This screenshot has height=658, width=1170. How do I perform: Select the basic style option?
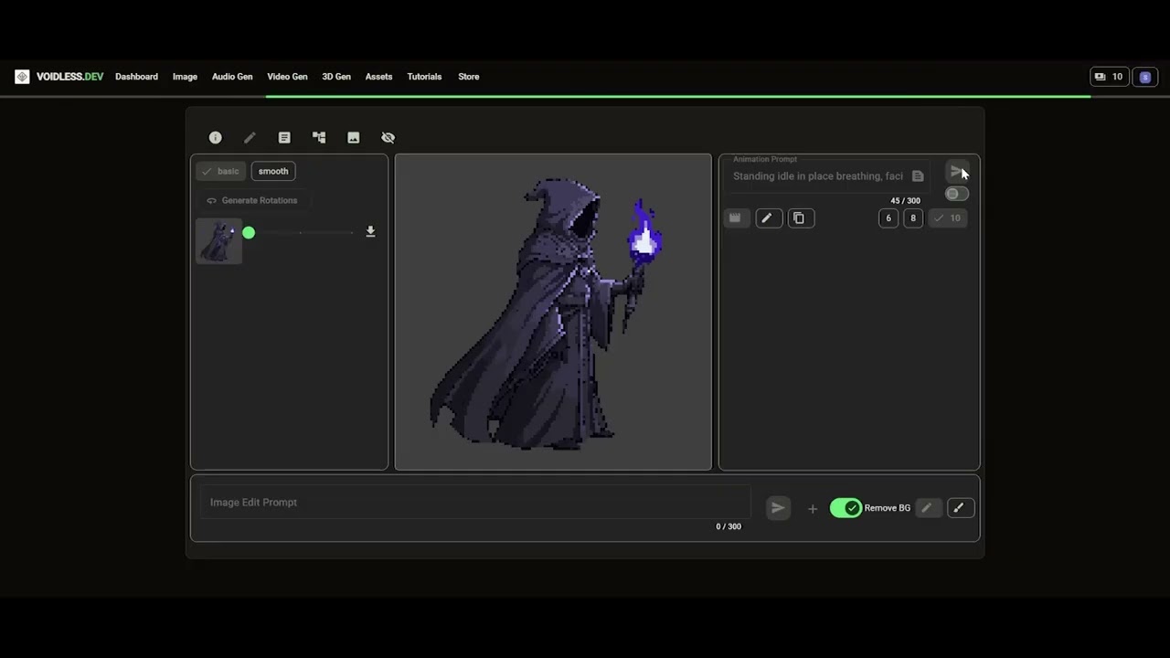(x=221, y=171)
